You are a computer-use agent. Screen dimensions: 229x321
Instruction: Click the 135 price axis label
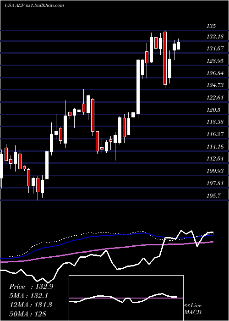211,26
